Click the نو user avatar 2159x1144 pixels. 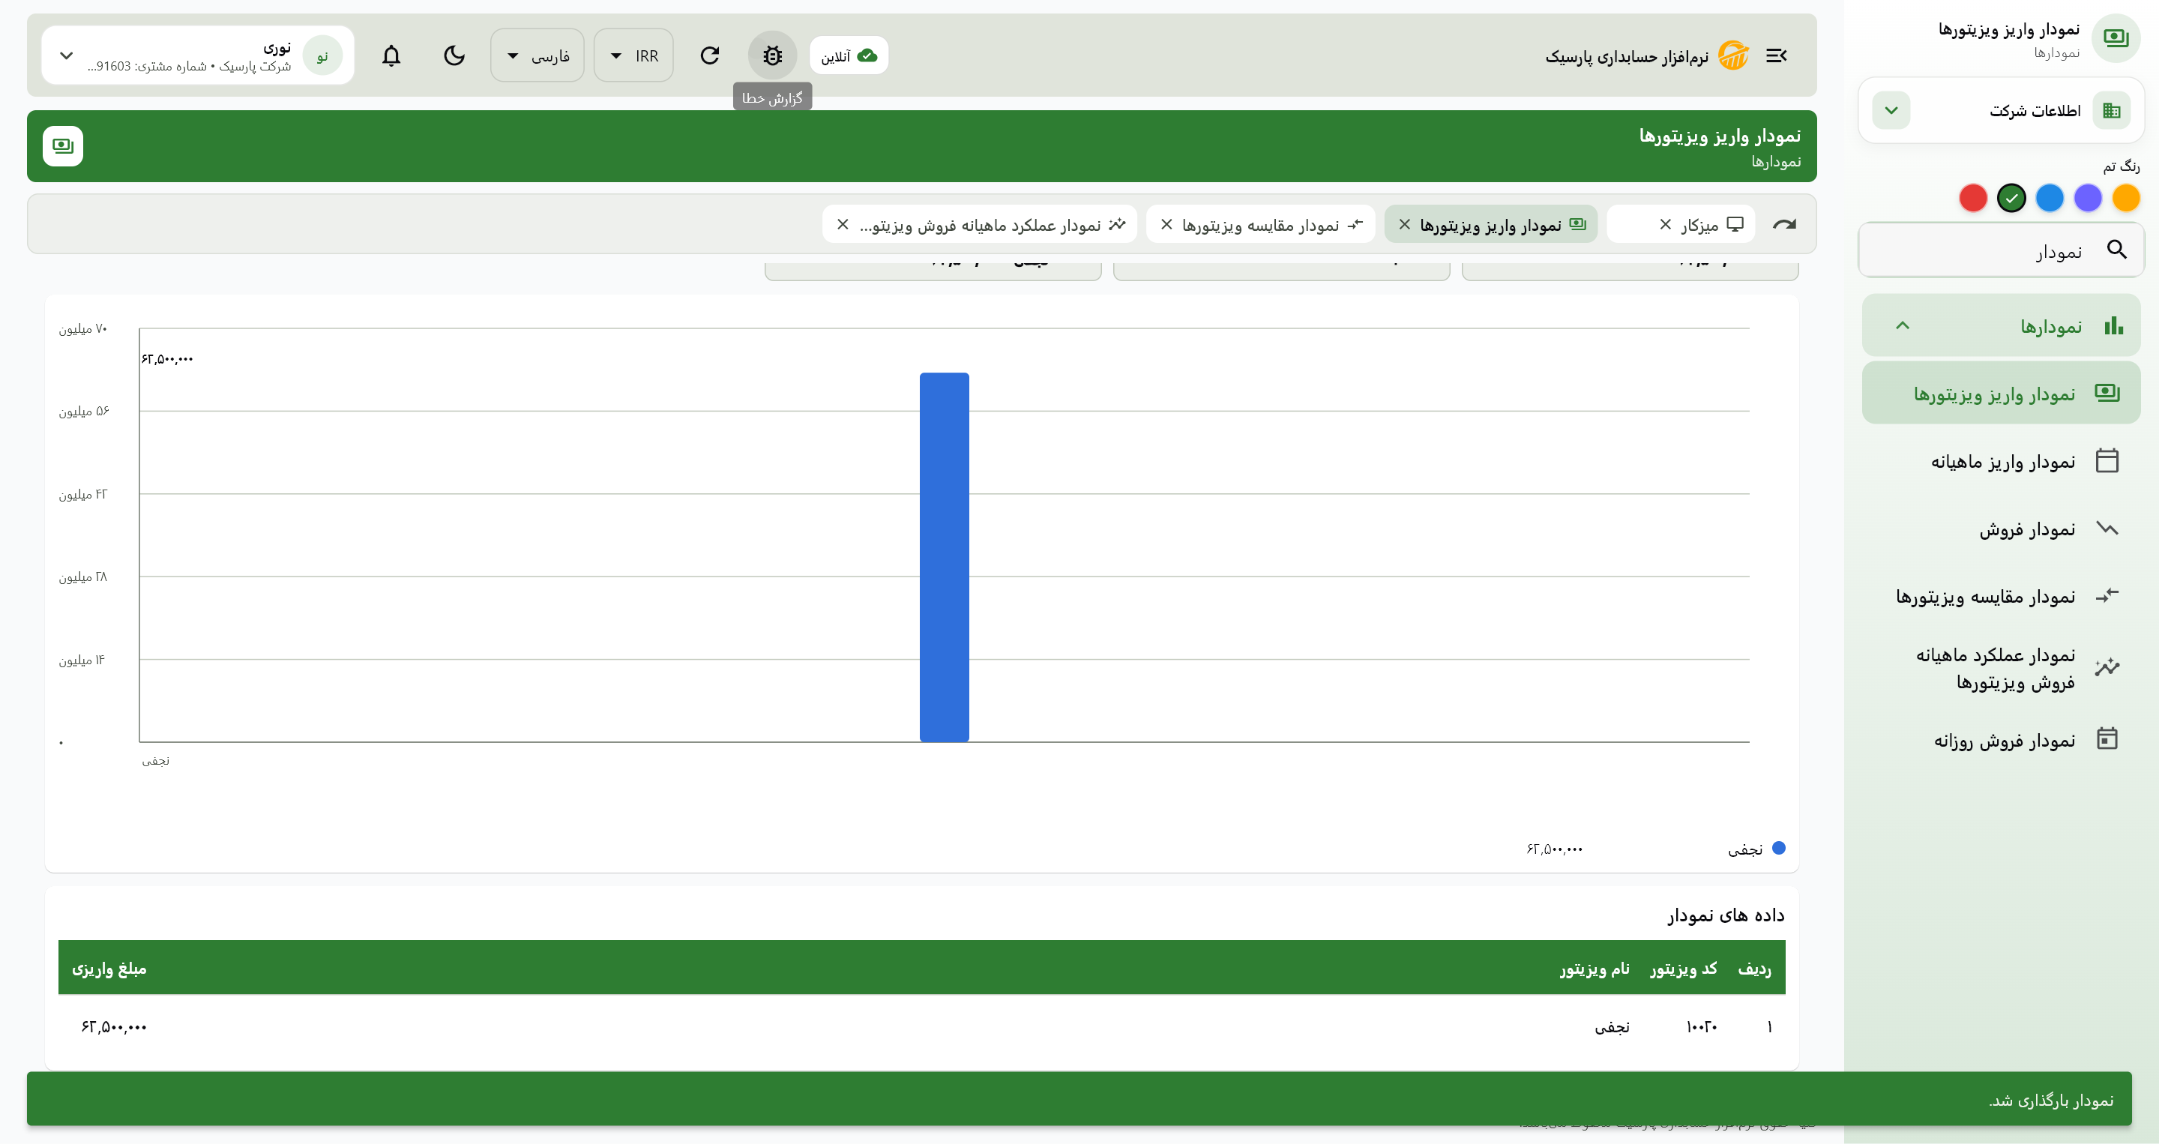pos(322,55)
